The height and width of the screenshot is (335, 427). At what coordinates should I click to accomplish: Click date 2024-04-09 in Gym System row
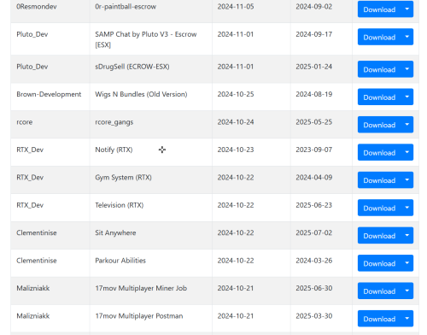click(314, 178)
